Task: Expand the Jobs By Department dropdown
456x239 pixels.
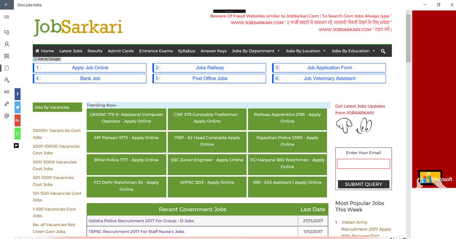Action: pyautogui.click(x=256, y=51)
